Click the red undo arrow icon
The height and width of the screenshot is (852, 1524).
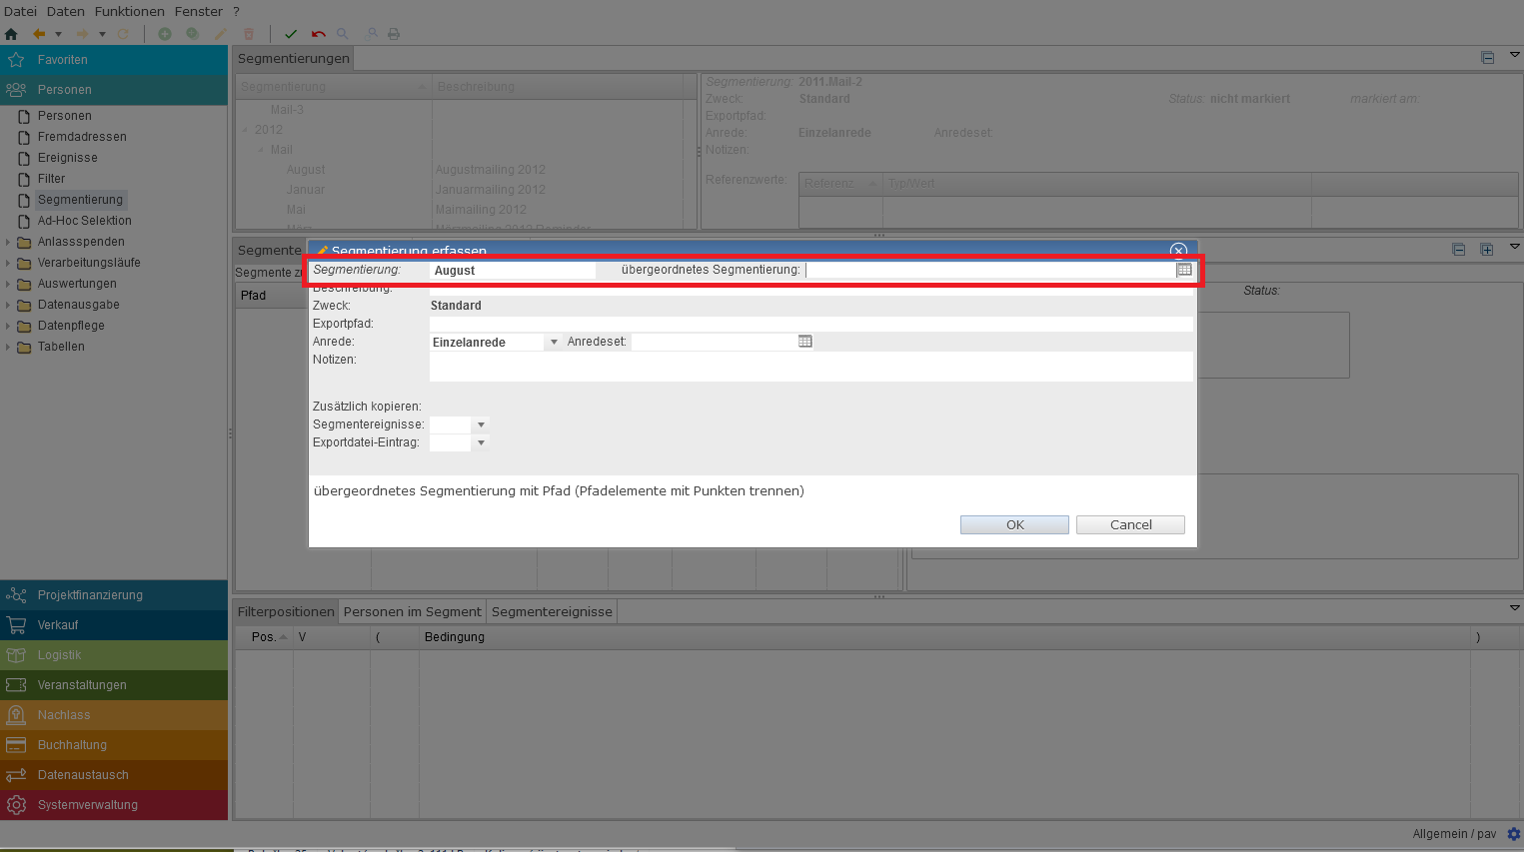click(318, 34)
